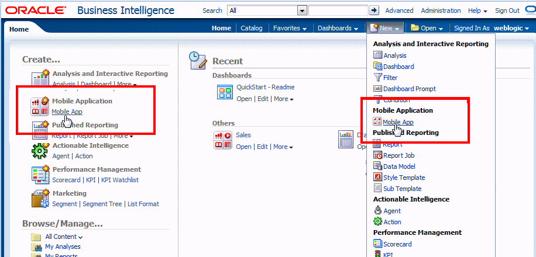This screenshot has width=536, height=257.
Task: Click the Analysis icon in New menu
Action: (x=377, y=55)
